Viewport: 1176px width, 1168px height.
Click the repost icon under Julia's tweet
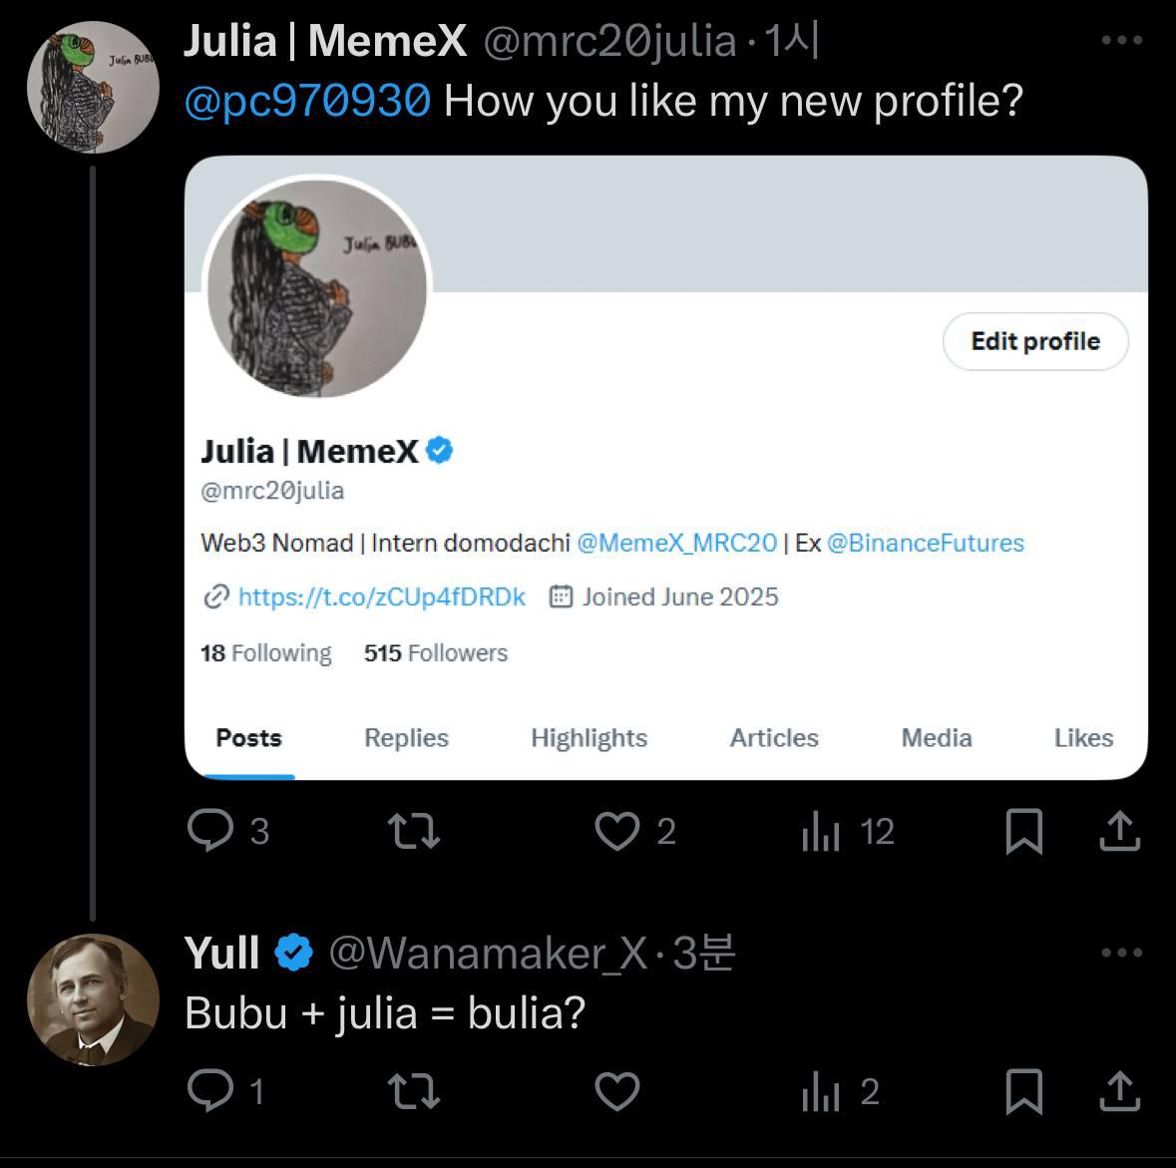pyautogui.click(x=414, y=830)
